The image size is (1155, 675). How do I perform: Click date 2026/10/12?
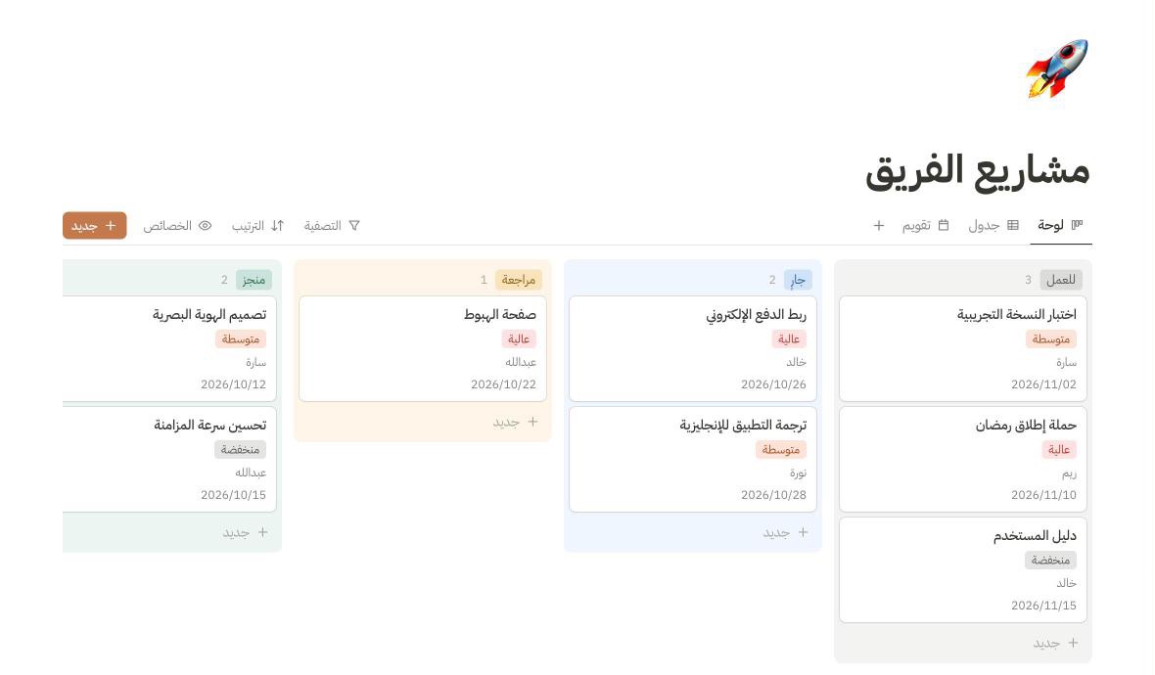click(x=234, y=384)
